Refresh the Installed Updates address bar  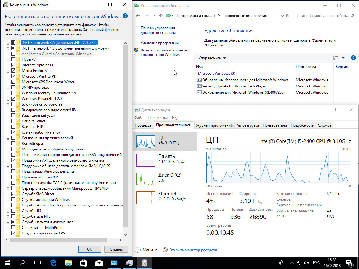(x=288, y=16)
